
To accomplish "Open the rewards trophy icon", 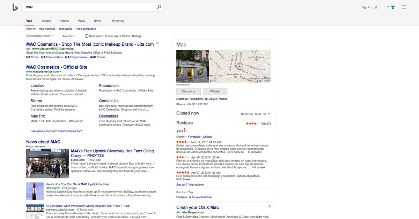I will (x=393, y=7).
